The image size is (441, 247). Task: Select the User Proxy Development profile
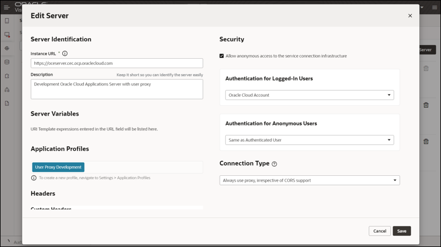[58, 167]
